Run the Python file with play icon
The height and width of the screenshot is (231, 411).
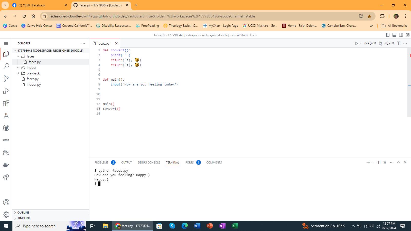click(356, 43)
